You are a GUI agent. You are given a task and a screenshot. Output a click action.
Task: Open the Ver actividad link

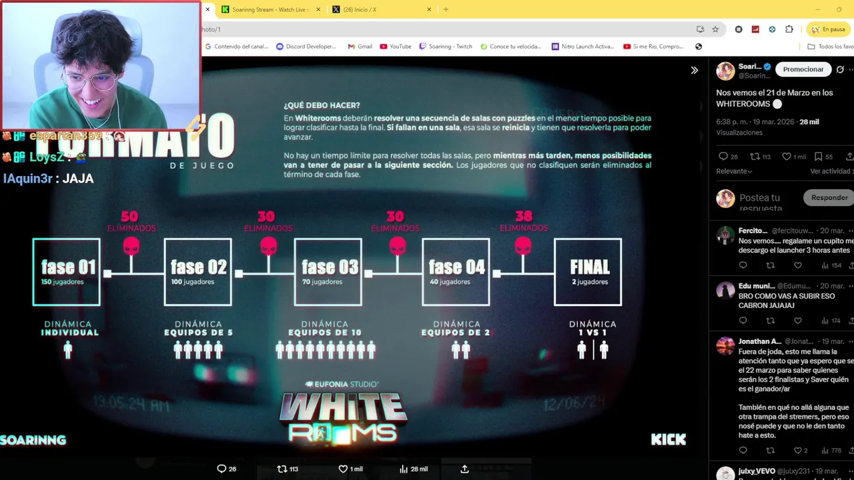[x=831, y=171]
